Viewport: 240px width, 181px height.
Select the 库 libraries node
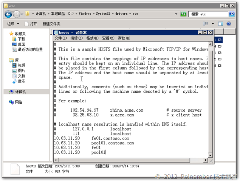pyautogui.click(x=17, y=60)
